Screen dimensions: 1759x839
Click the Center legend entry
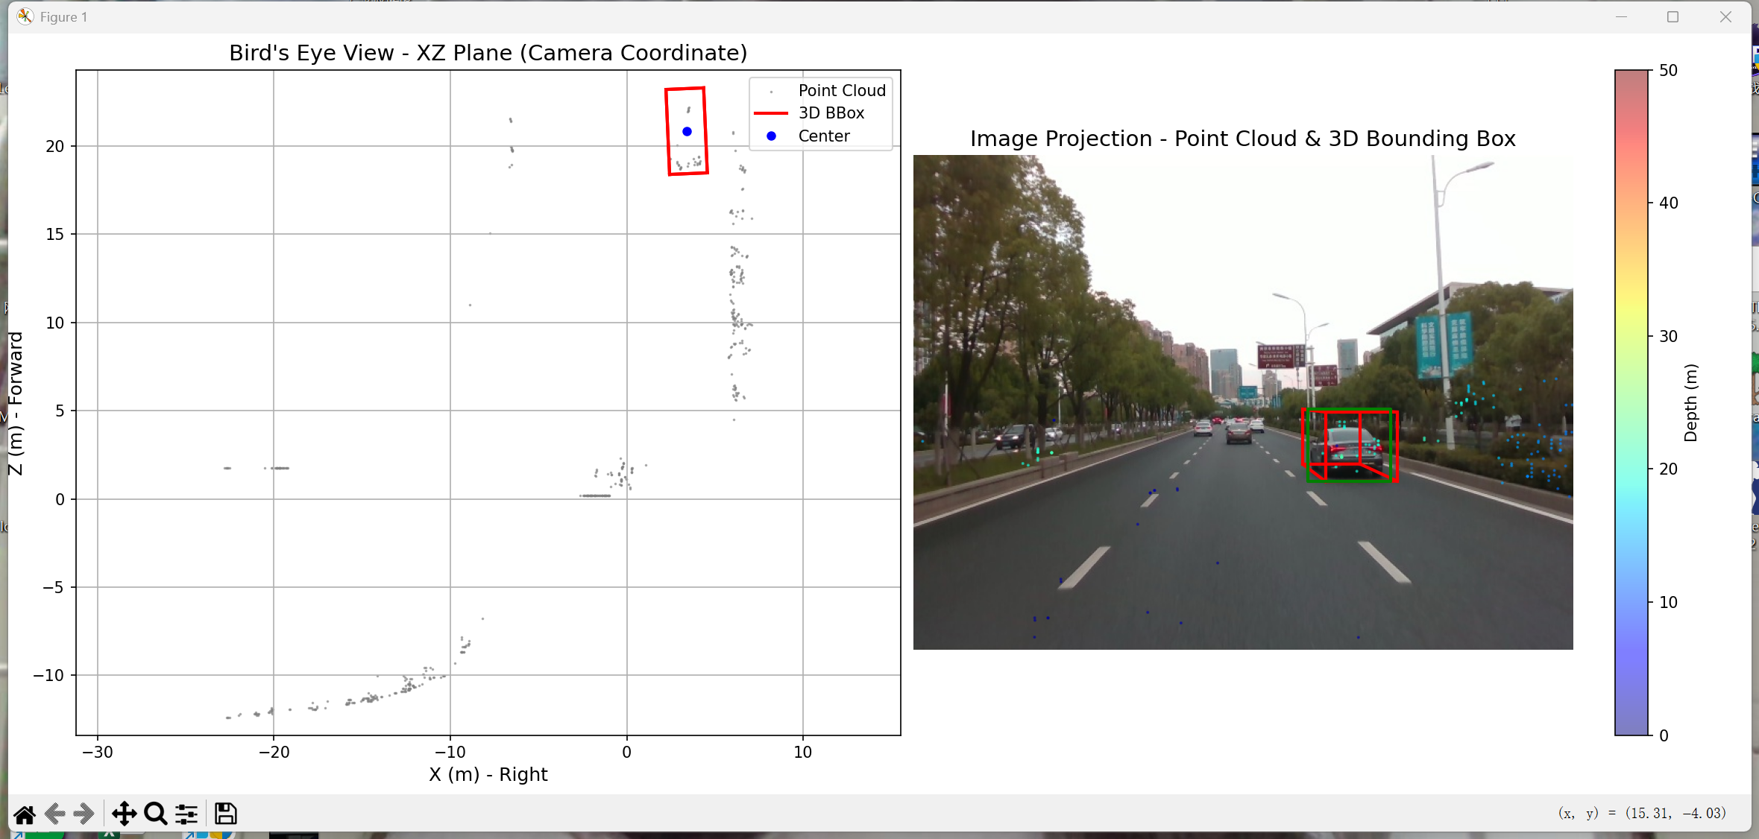(823, 136)
